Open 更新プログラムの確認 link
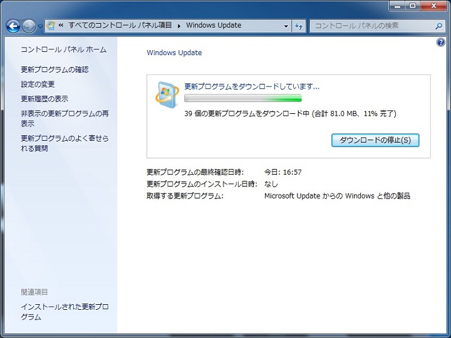The width and height of the screenshot is (451, 338). [x=54, y=69]
